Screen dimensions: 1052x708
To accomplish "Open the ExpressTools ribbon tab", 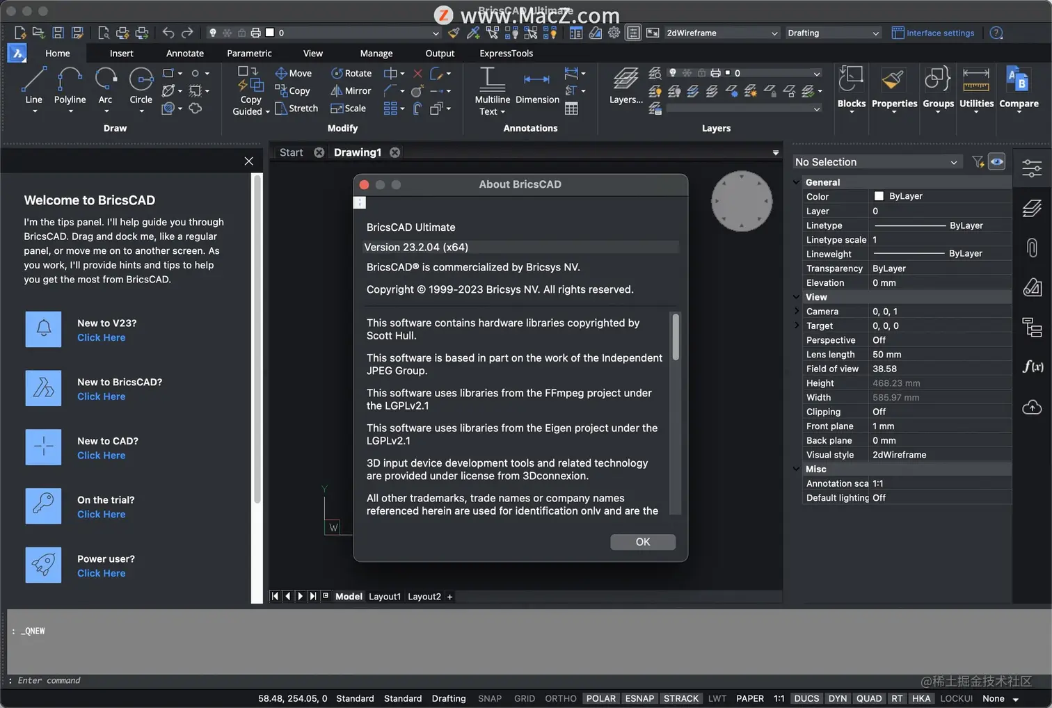I will pos(506,53).
